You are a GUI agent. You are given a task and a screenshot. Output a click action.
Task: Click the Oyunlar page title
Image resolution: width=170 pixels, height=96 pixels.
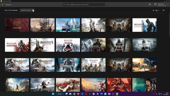point(8,5)
